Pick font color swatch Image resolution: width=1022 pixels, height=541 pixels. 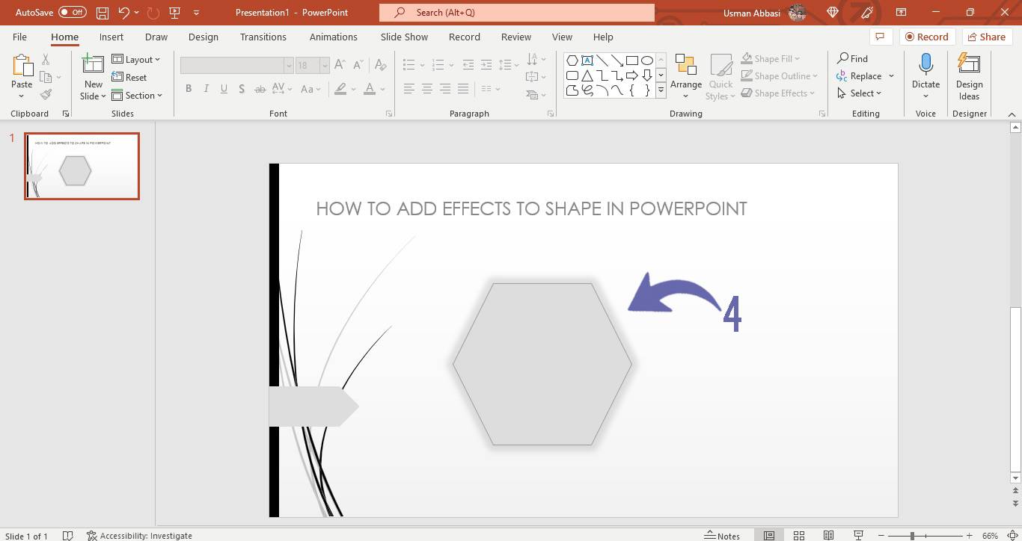369,89
